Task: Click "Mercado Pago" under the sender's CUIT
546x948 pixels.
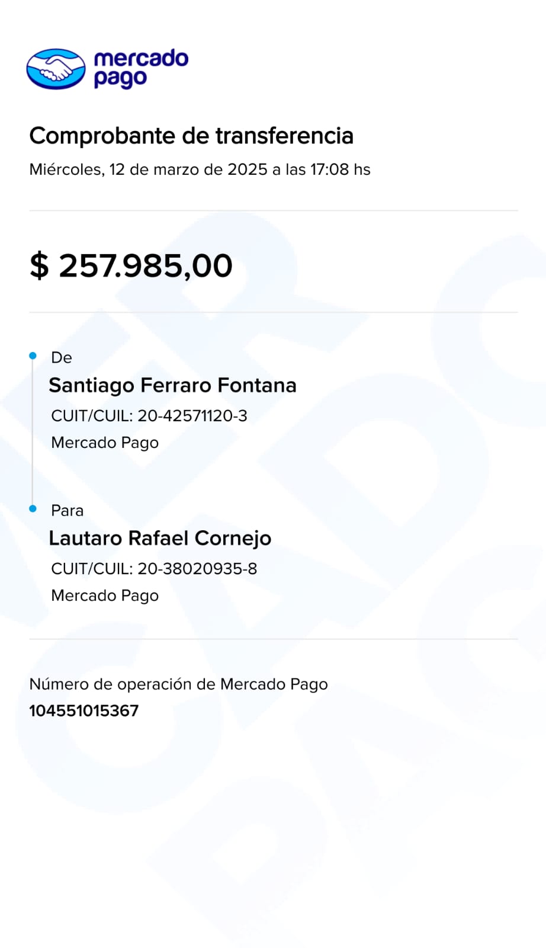Action: tap(105, 443)
